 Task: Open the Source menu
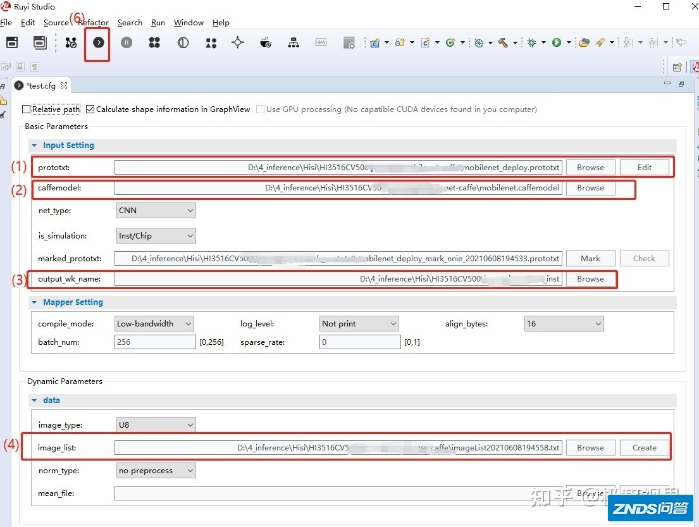[x=56, y=22]
